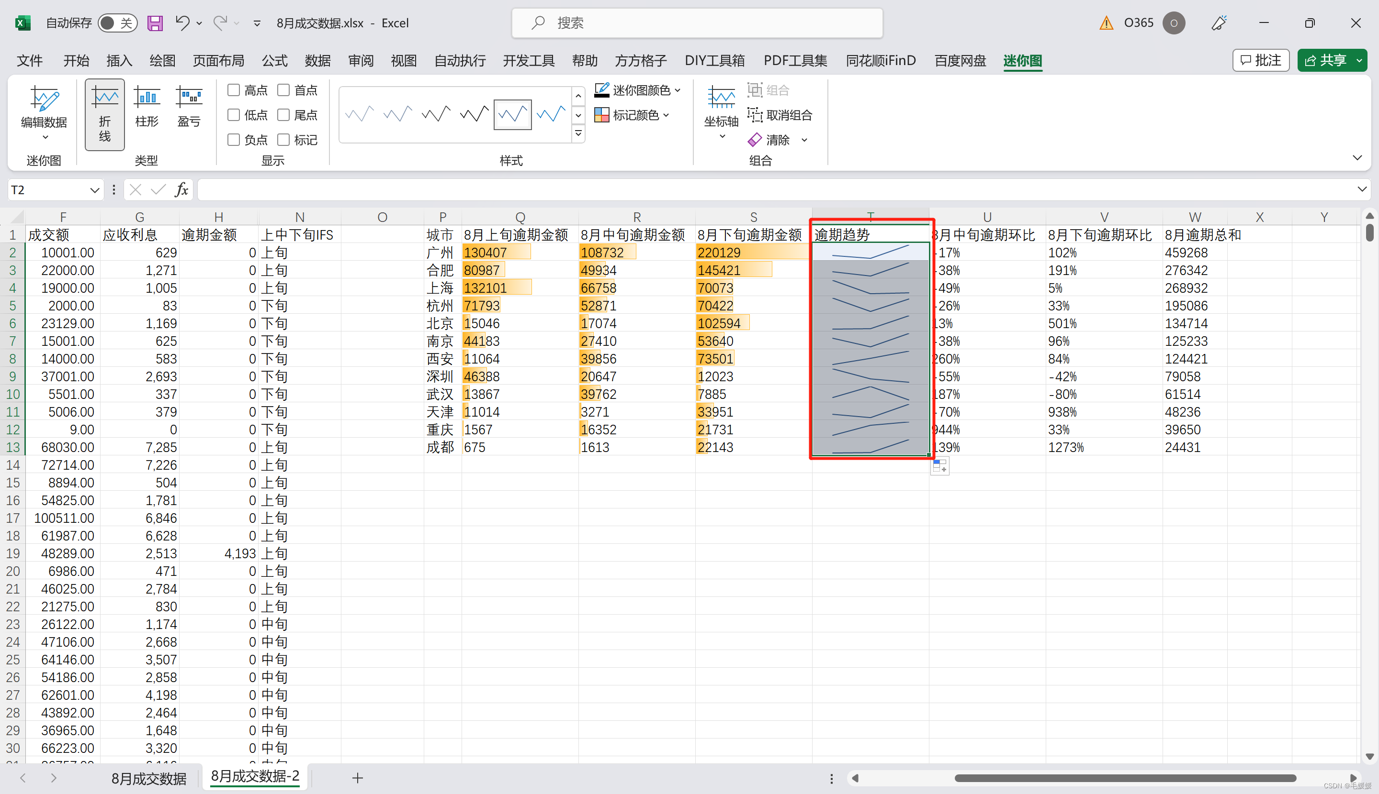Enable the Markers checkbox
Screen dimensions: 1379x794
(283, 140)
